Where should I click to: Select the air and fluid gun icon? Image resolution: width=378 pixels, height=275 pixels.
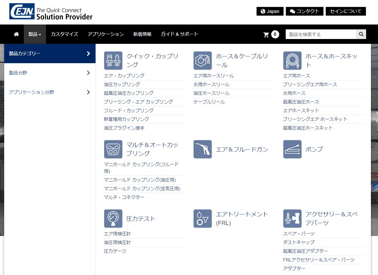[202, 149]
